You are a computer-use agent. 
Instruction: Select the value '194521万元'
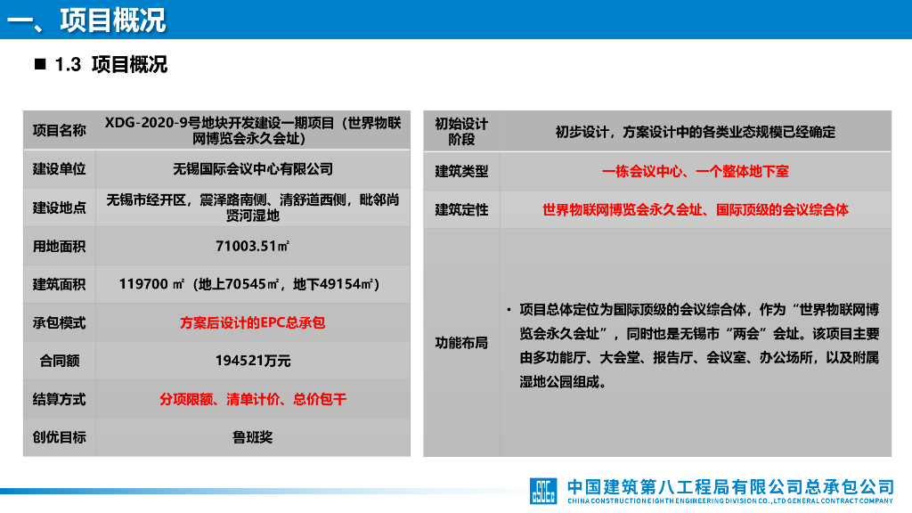(x=252, y=362)
